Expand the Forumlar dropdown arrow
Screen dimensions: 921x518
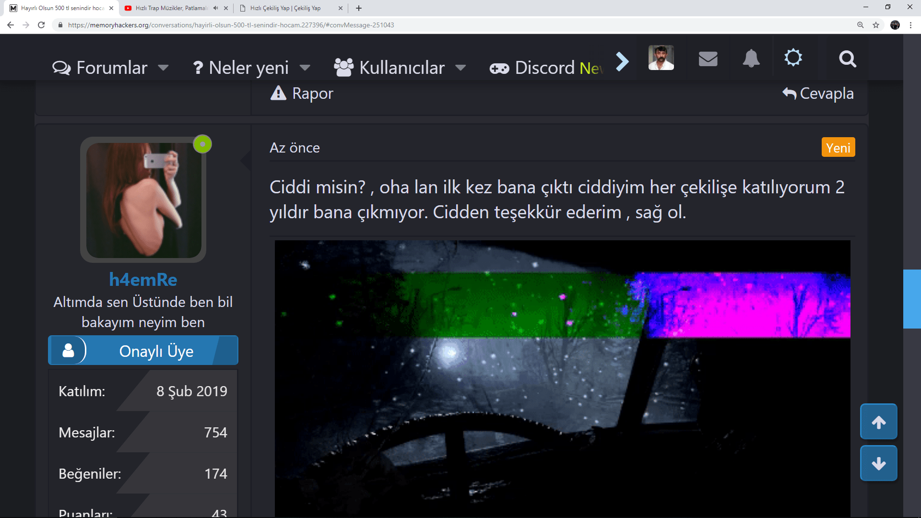pyautogui.click(x=163, y=68)
